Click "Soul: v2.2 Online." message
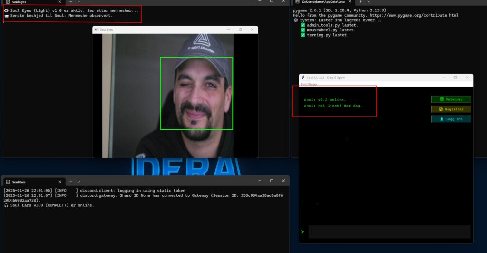This screenshot has height=253, width=487. pos(325,100)
